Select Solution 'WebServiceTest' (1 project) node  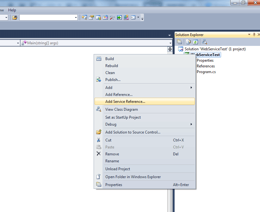pos(215,49)
